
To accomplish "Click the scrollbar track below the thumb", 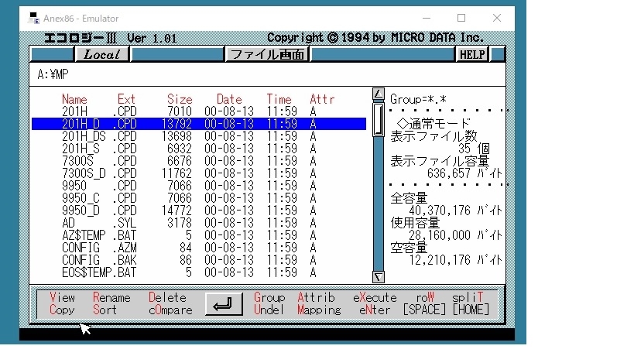I will pyautogui.click(x=378, y=204).
